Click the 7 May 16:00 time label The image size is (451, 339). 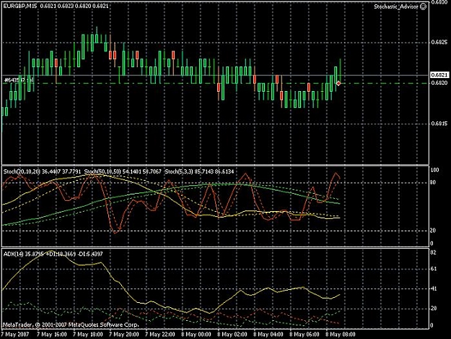[52, 335]
